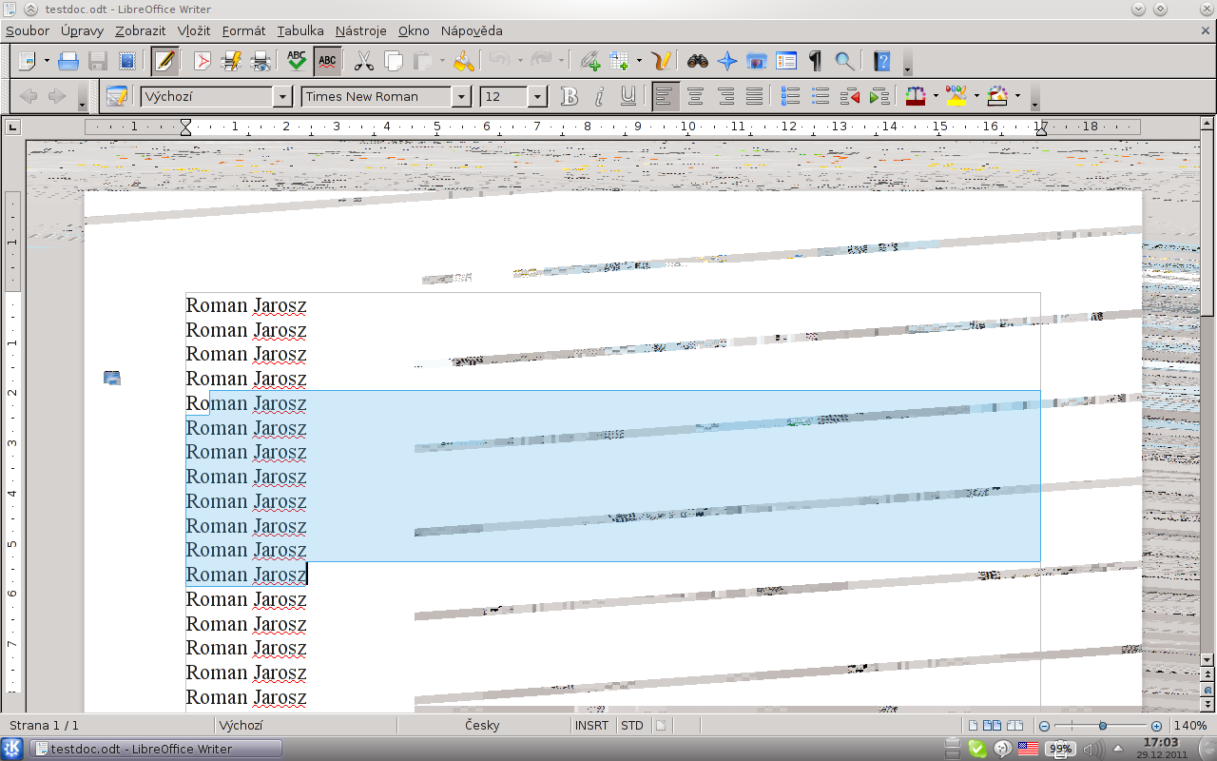Click the Format Paintbrush icon
1217x761 pixels.
coord(463,62)
